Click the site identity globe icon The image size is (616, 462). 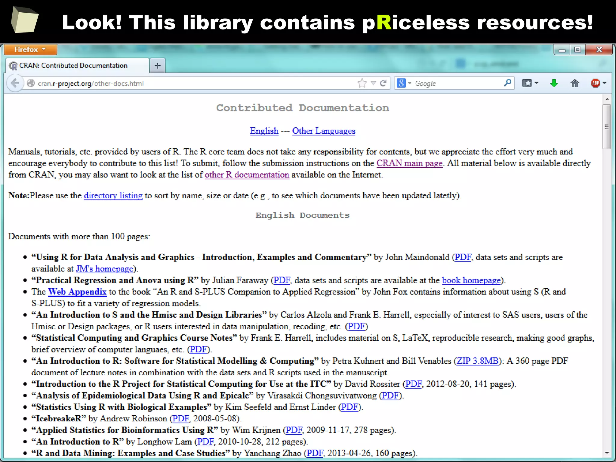tap(31, 83)
